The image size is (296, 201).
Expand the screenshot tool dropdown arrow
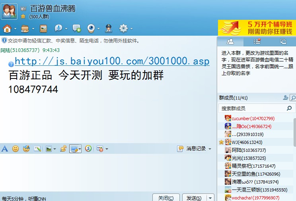(x=80, y=149)
